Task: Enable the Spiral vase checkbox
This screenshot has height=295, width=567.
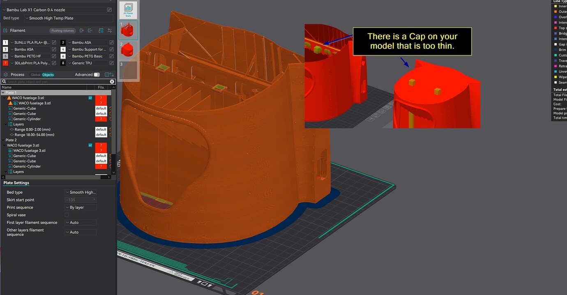Action: [x=67, y=215]
